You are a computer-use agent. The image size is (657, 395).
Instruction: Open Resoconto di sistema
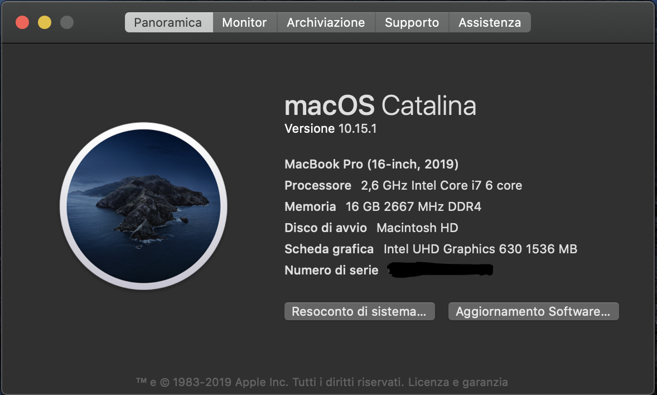359,311
